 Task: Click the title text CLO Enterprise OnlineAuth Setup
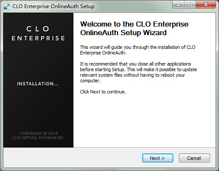(x=53, y=6)
